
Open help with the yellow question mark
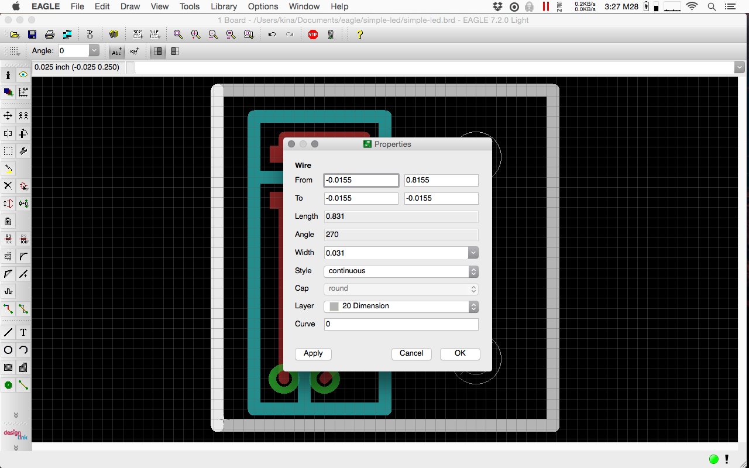click(x=360, y=35)
